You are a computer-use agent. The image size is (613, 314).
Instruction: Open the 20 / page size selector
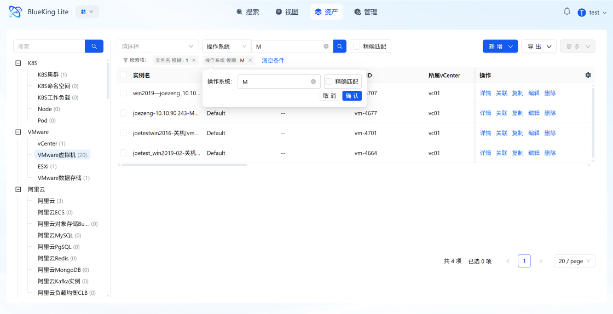[575, 261]
